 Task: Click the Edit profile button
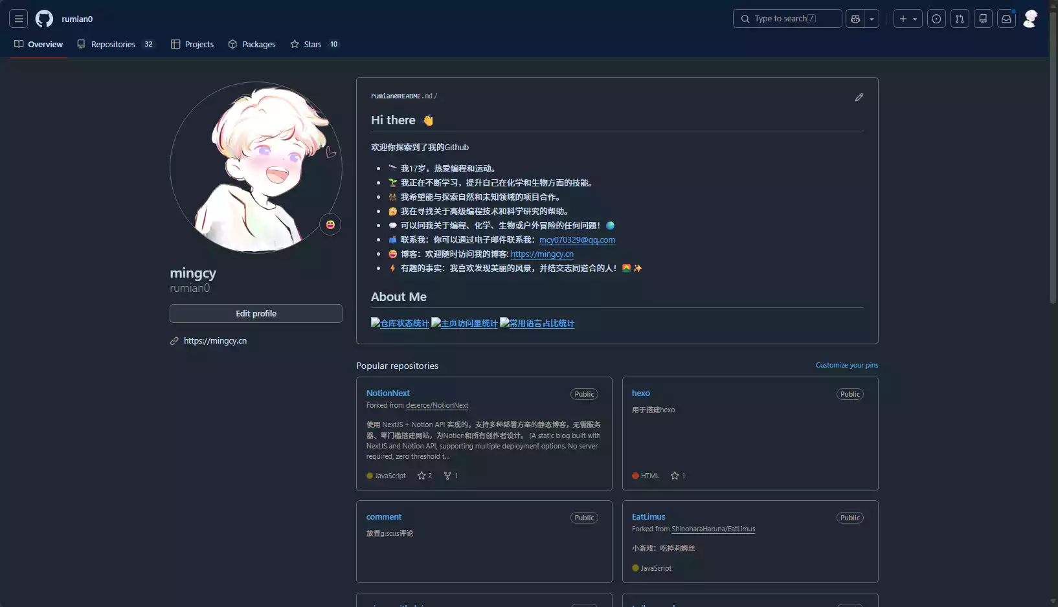point(256,313)
